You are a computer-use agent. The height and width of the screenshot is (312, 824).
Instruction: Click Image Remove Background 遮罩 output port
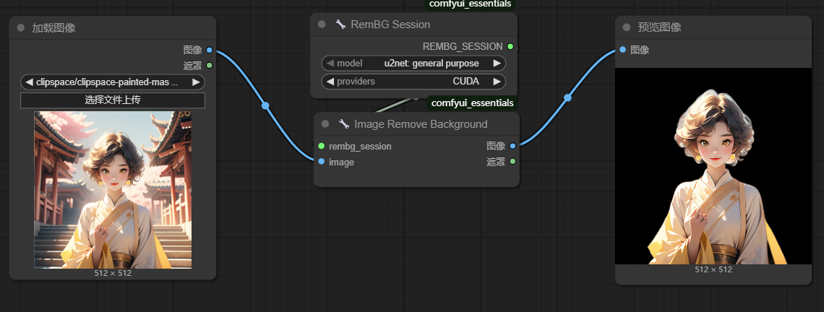[x=512, y=161]
